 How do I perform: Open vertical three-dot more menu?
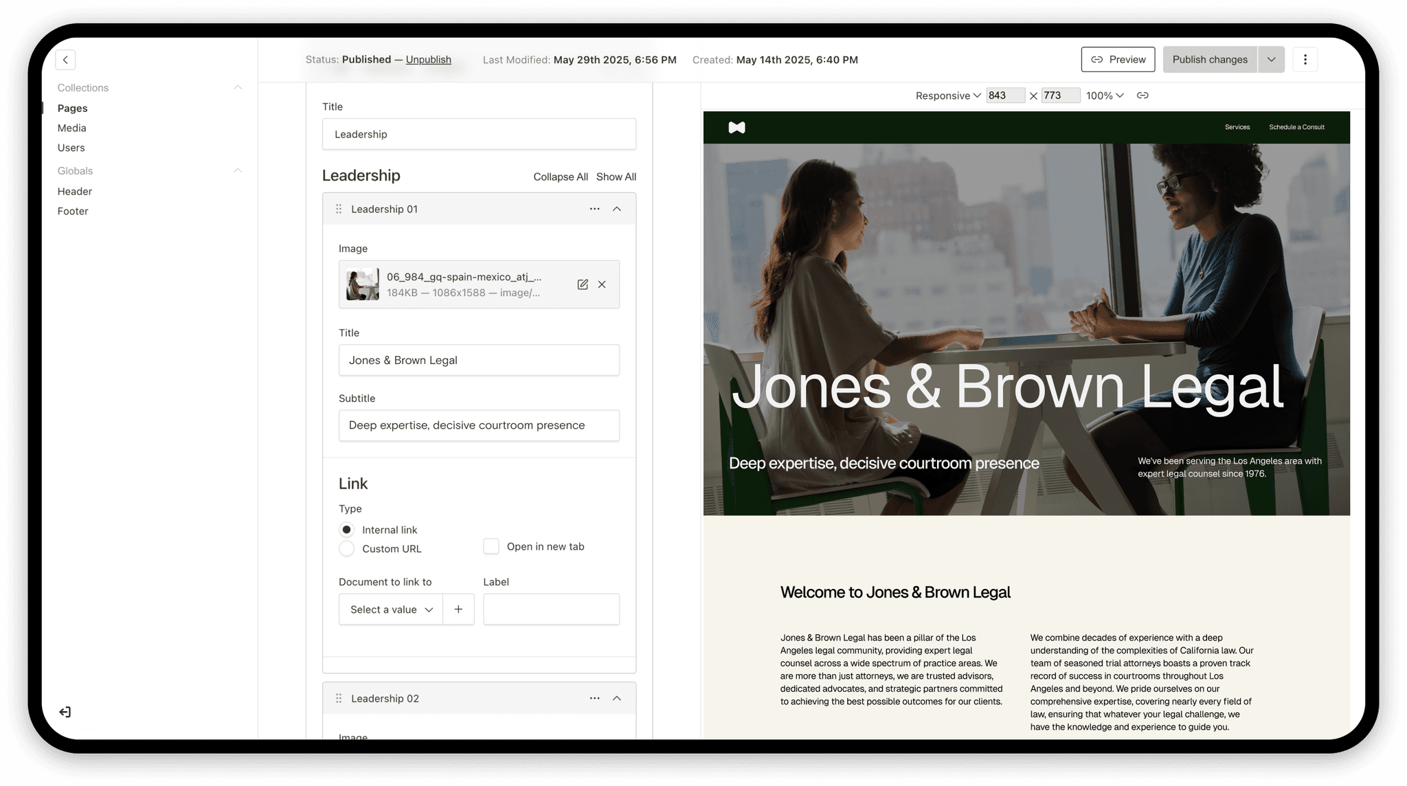point(1305,60)
